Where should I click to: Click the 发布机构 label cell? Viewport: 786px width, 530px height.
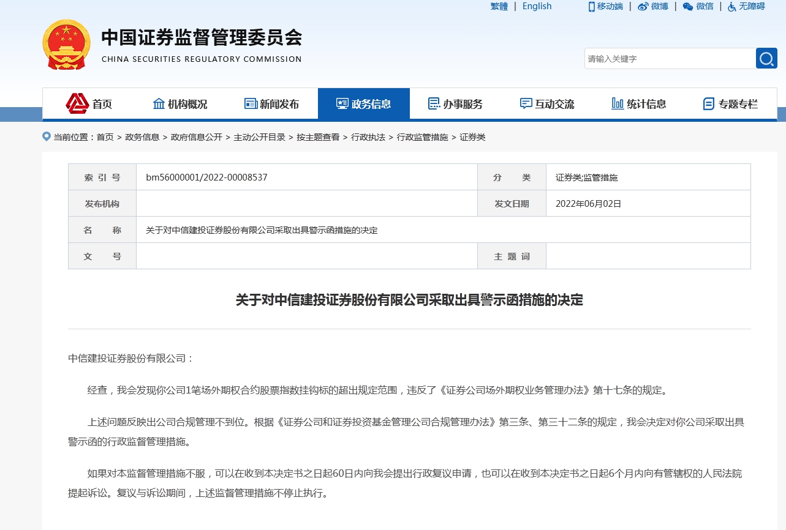coord(102,204)
